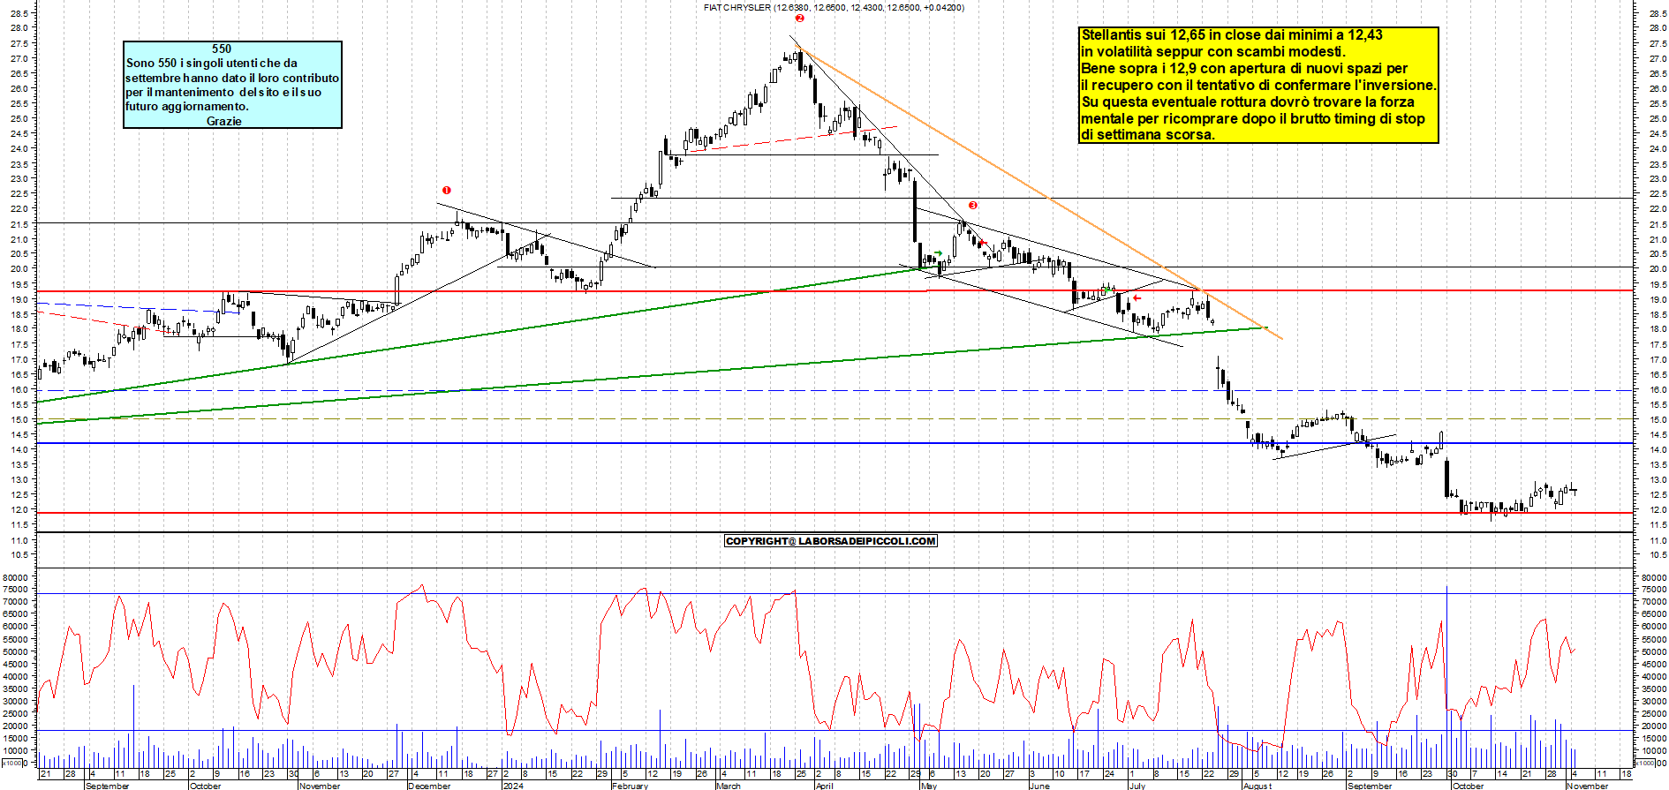Click the 2024 year label on time axis

513,786
